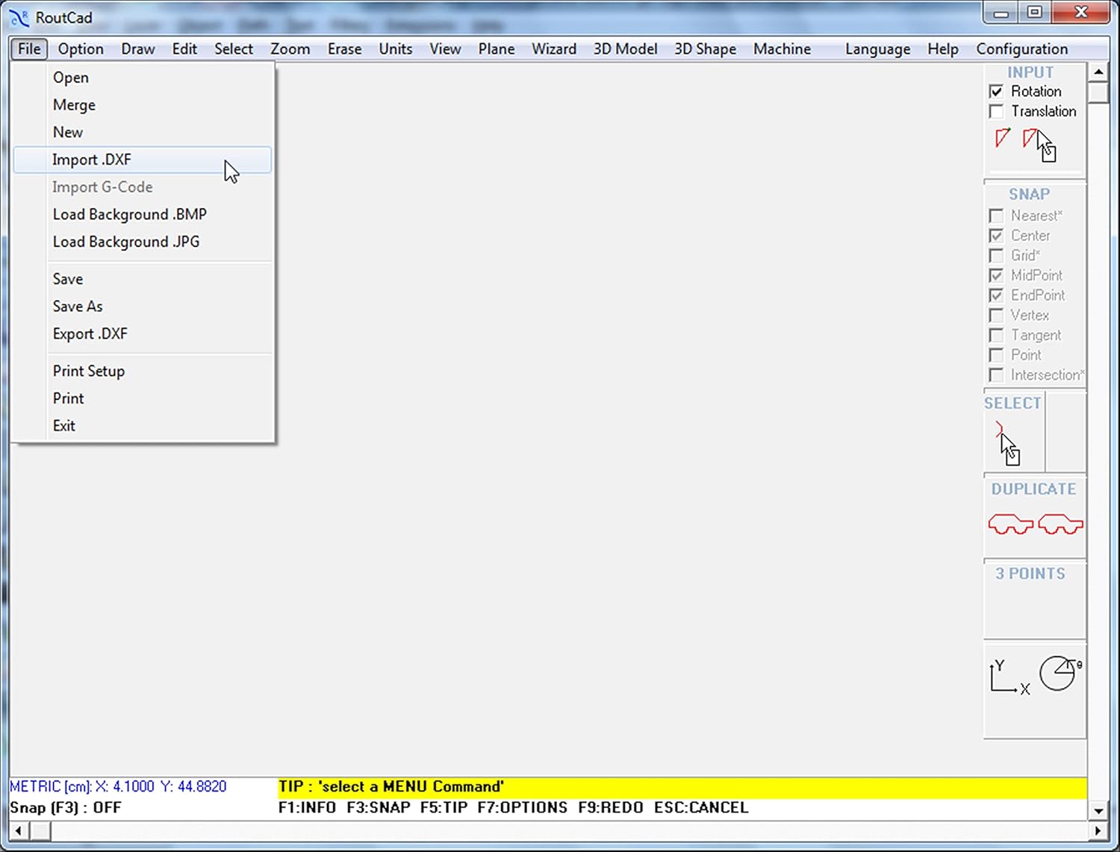Image resolution: width=1120 pixels, height=852 pixels.
Task: Close the open File menu
Action: [29, 49]
